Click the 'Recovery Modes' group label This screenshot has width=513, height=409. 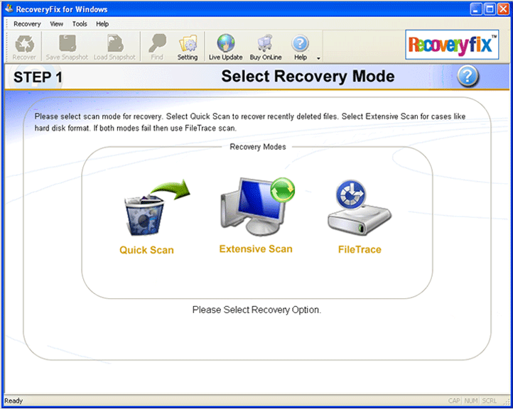click(258, 147)
